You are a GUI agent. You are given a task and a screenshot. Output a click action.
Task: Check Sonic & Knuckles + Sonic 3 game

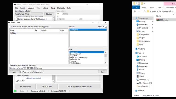[x=16, y=19]
